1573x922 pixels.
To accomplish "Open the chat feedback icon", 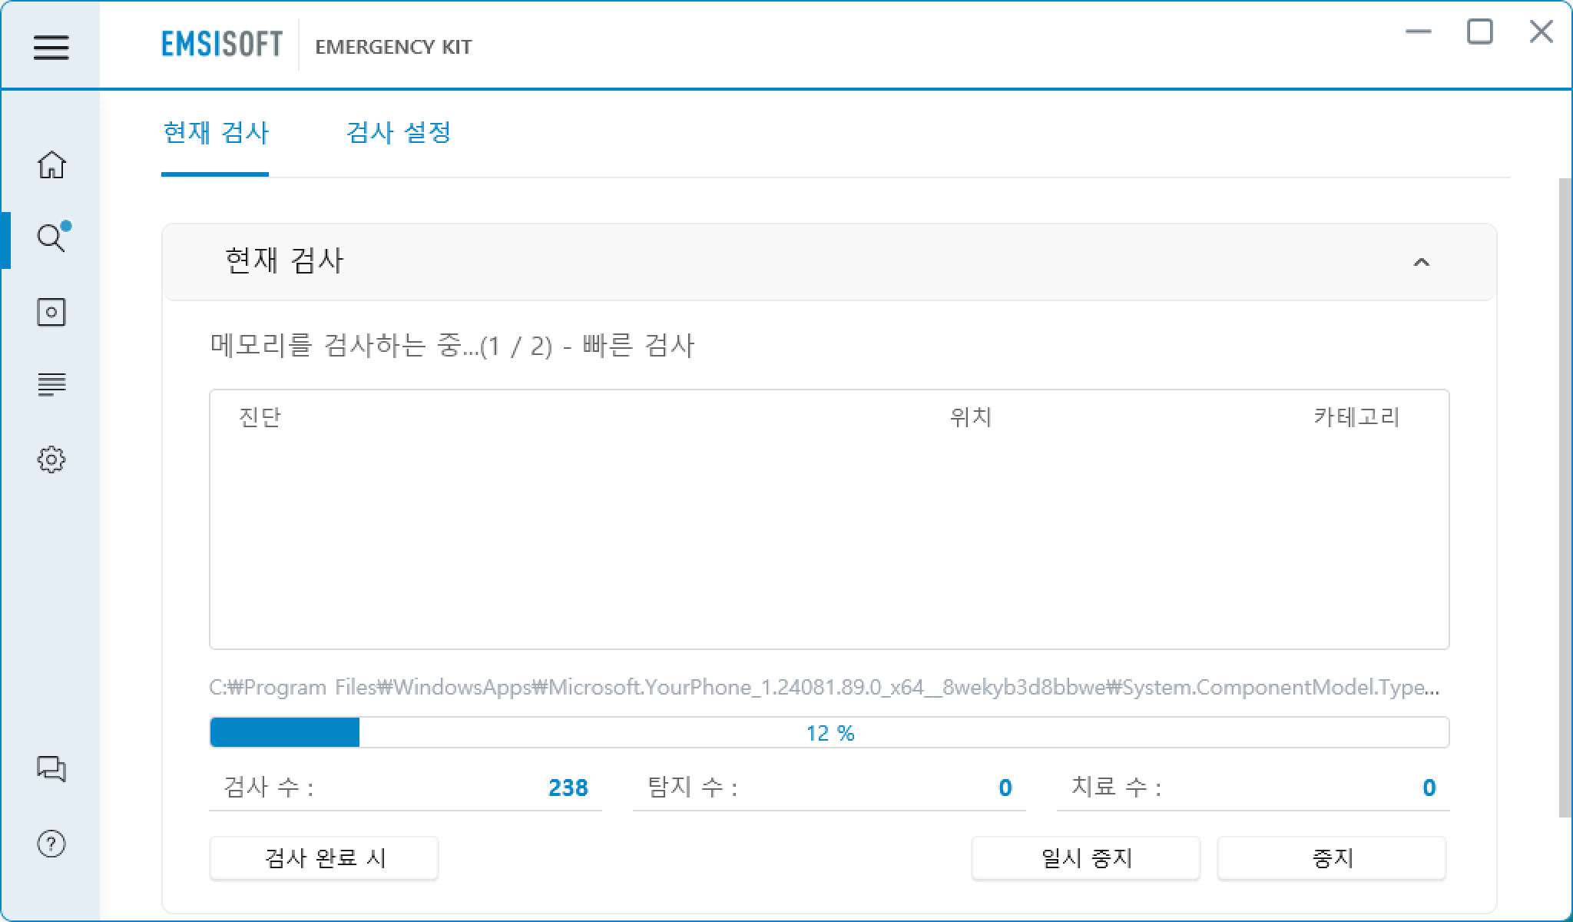I will coord(51,768).
